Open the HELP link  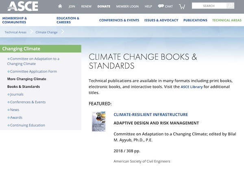(x=148, y=7)
